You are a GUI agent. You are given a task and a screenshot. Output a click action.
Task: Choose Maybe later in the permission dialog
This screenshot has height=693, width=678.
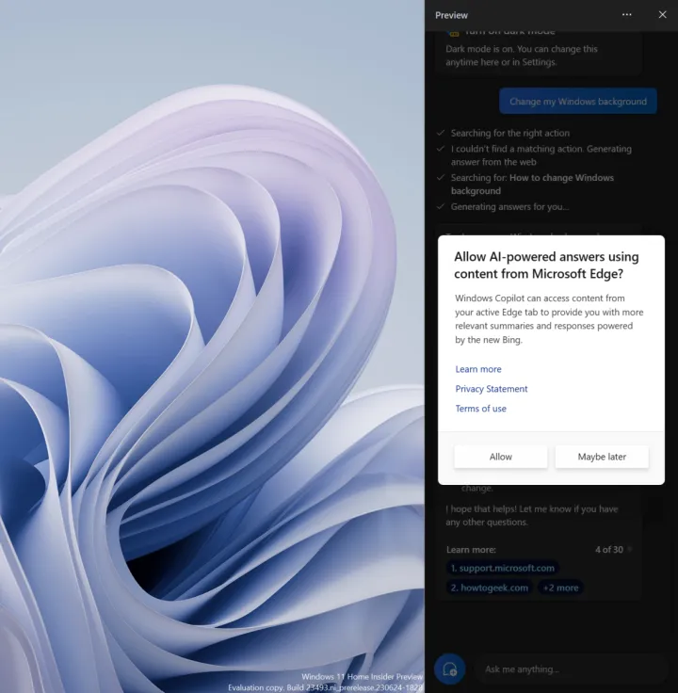point(602,457)
